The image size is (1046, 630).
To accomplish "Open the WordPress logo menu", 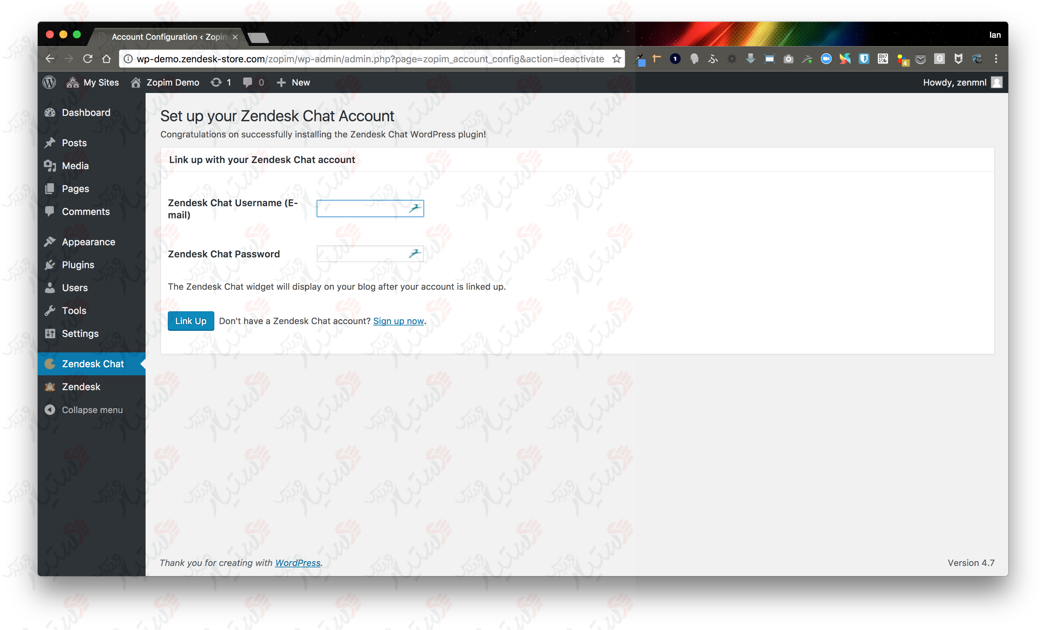I will coord(49,82).
